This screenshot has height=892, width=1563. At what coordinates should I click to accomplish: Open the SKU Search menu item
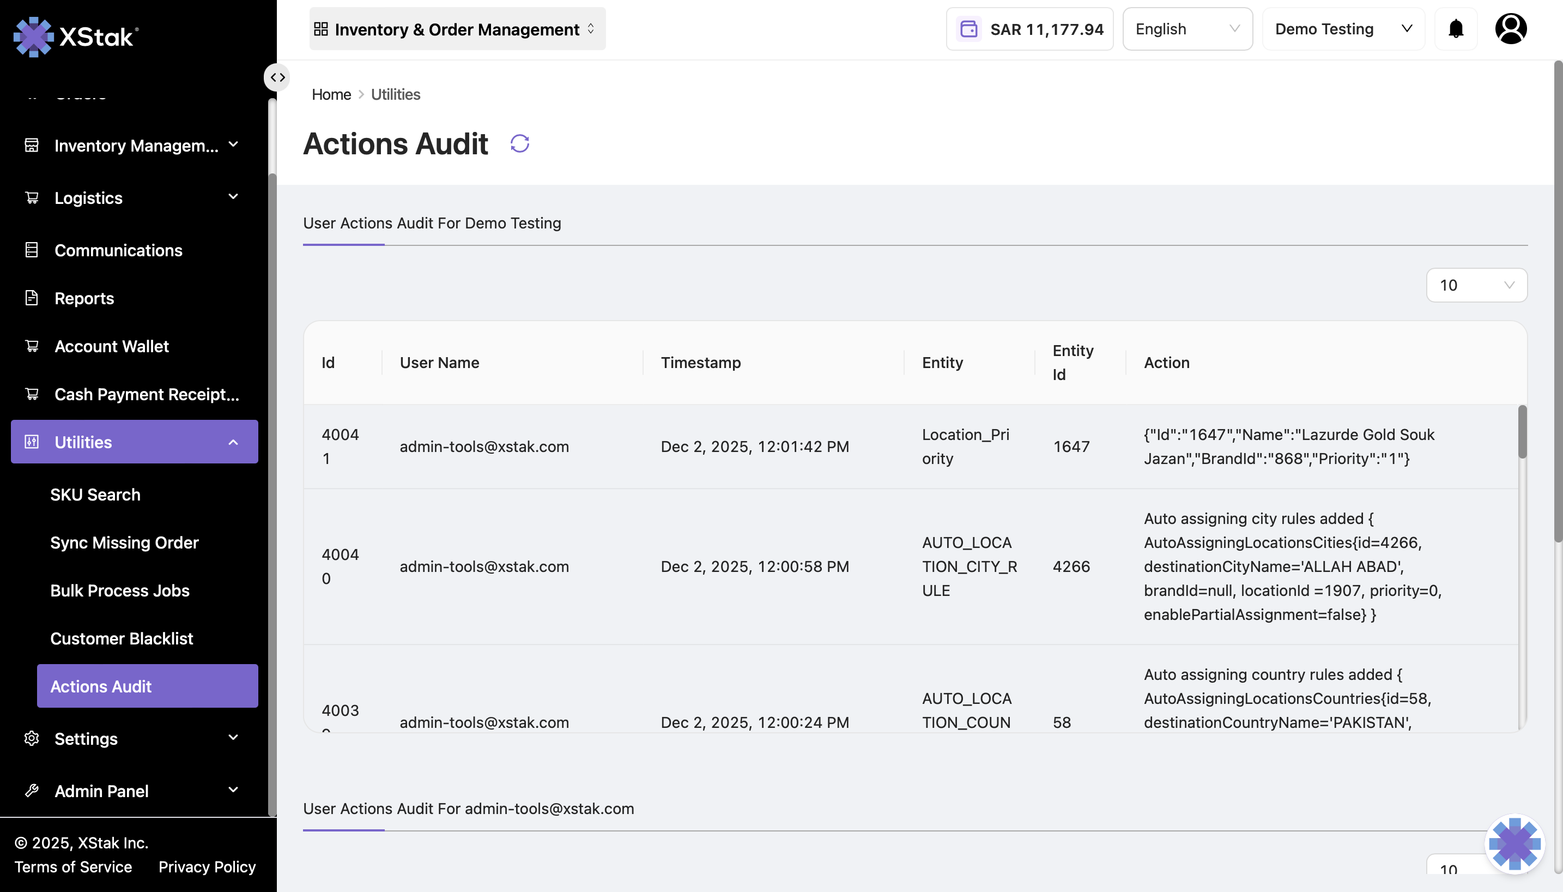click(x=95, y=495)
